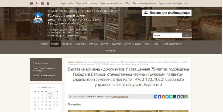Image resolution: width=223 pixels, height=112 pixels.
Task: Click the archive coat of arms logo
Action: pos(38,18)
